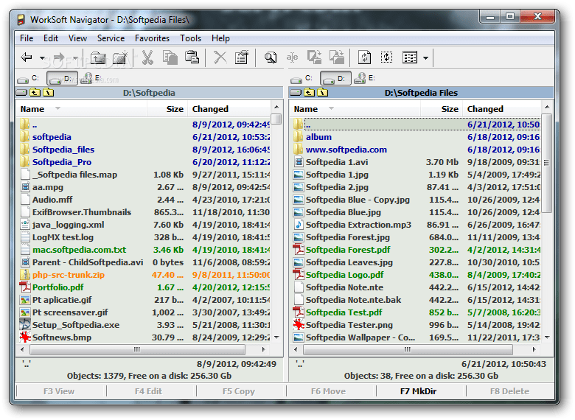This screenshot has width=575, height=420.
Task: Click left panel root folder icon
Action: click(49, 92)
